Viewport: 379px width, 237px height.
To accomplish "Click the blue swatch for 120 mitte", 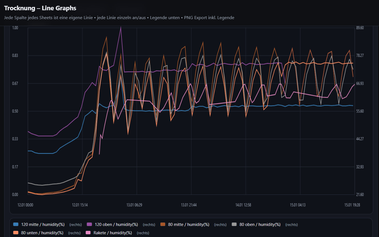I will coord(16,224).
